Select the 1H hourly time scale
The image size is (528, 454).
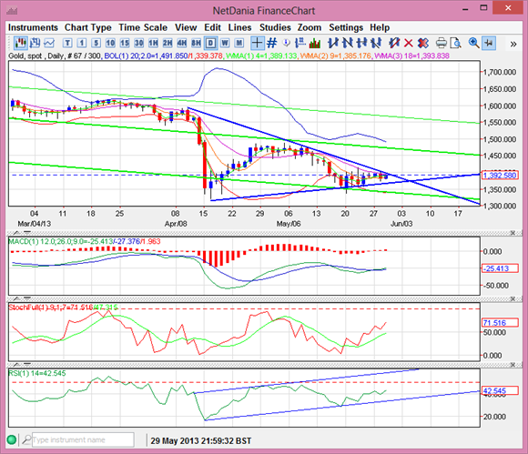[x=153, y=43]
